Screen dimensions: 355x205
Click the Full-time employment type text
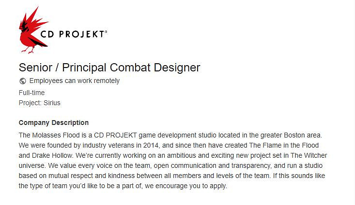(31, 92)
